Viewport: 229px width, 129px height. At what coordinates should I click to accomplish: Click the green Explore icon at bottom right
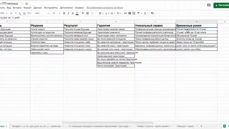pos(224,126)
